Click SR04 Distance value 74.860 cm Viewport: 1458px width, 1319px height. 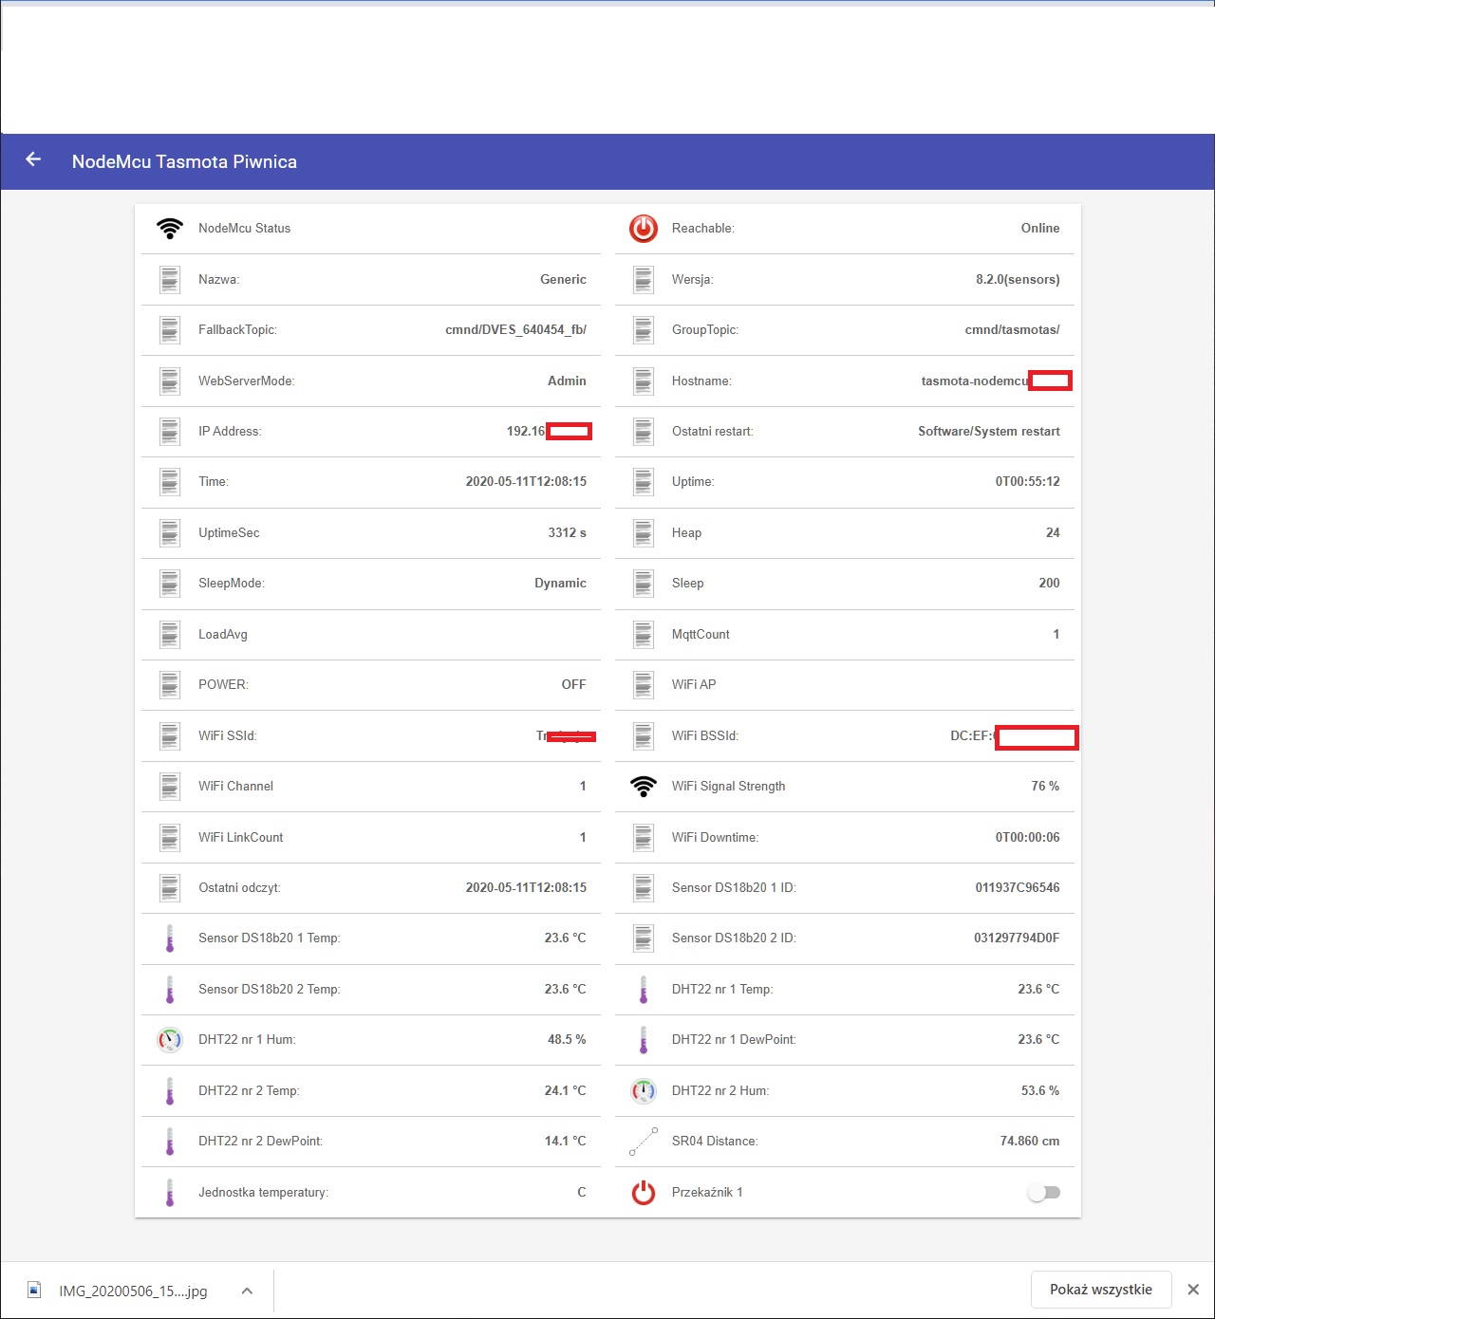(1030, 1142)
